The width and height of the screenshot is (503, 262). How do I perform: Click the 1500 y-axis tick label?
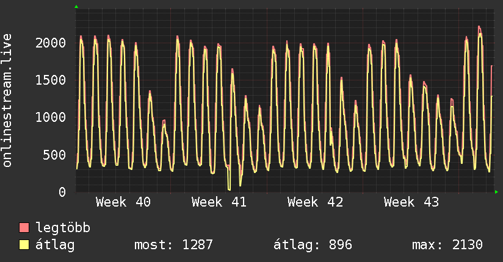pos(51,80)
